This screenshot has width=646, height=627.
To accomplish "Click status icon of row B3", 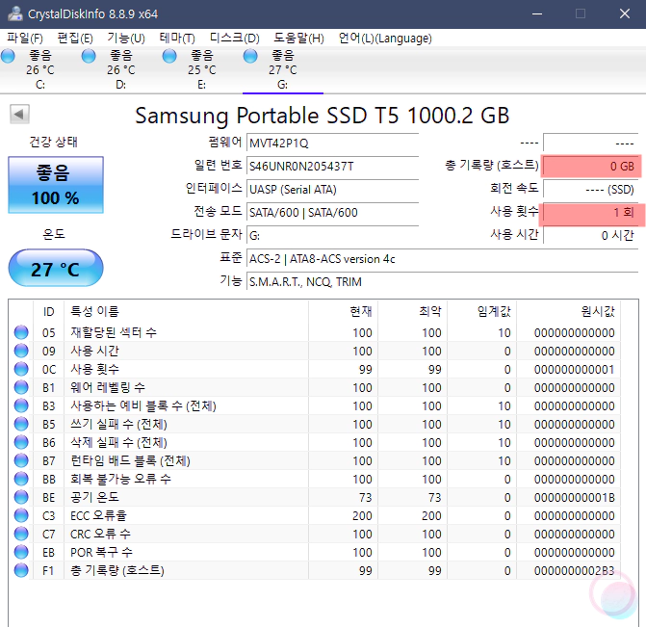I will 21,405.
